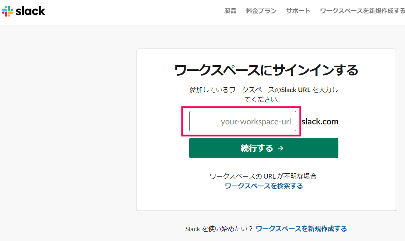
Task: Focus the your-workspace-url input field
Action: (242, 121)
